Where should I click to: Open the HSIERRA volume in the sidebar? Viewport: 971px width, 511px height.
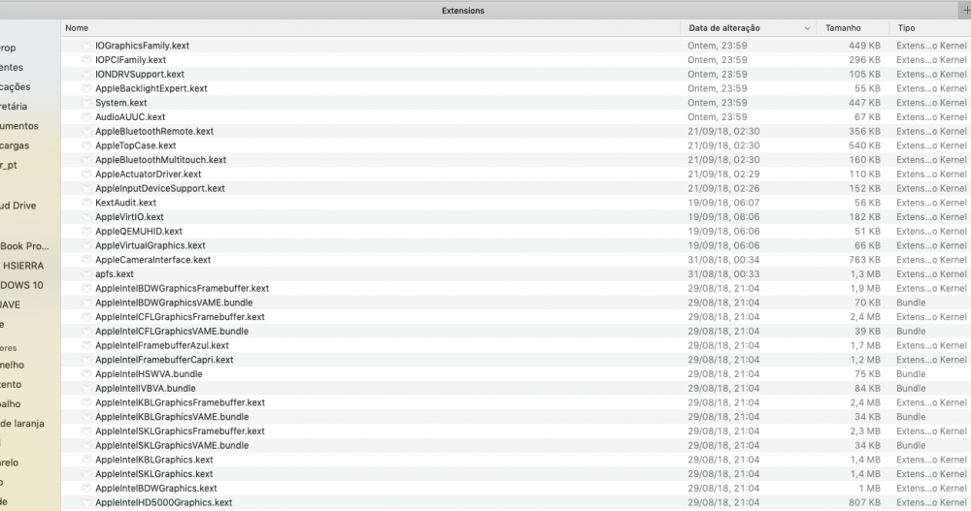pos(23,266)
